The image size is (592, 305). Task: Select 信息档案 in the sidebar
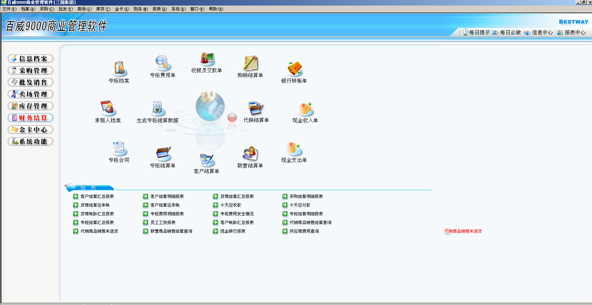click(x=31, y=59)
